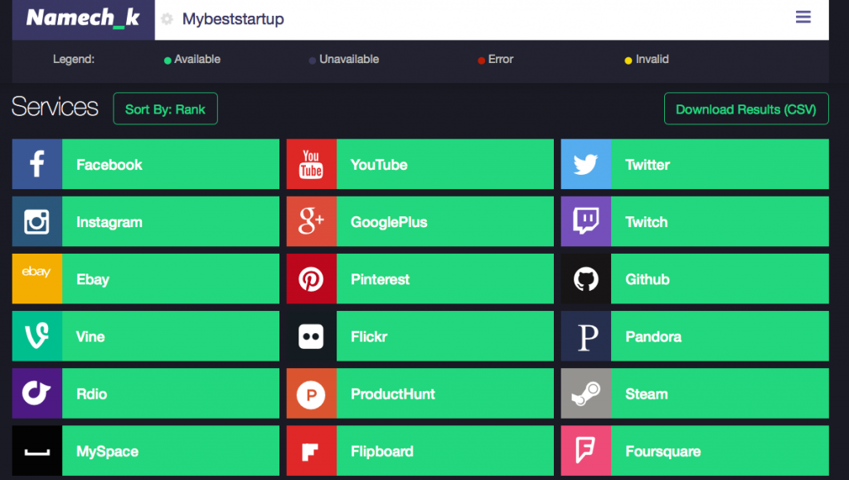Select the Instagram service tile

146,221
